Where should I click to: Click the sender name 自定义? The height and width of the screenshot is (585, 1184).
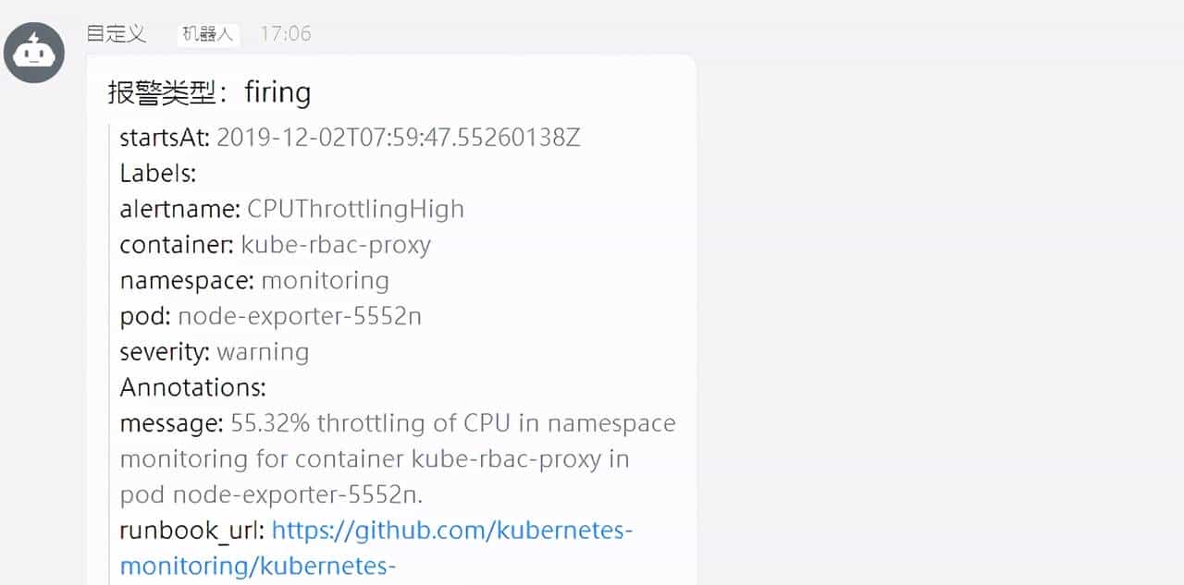tap(116, 34)
